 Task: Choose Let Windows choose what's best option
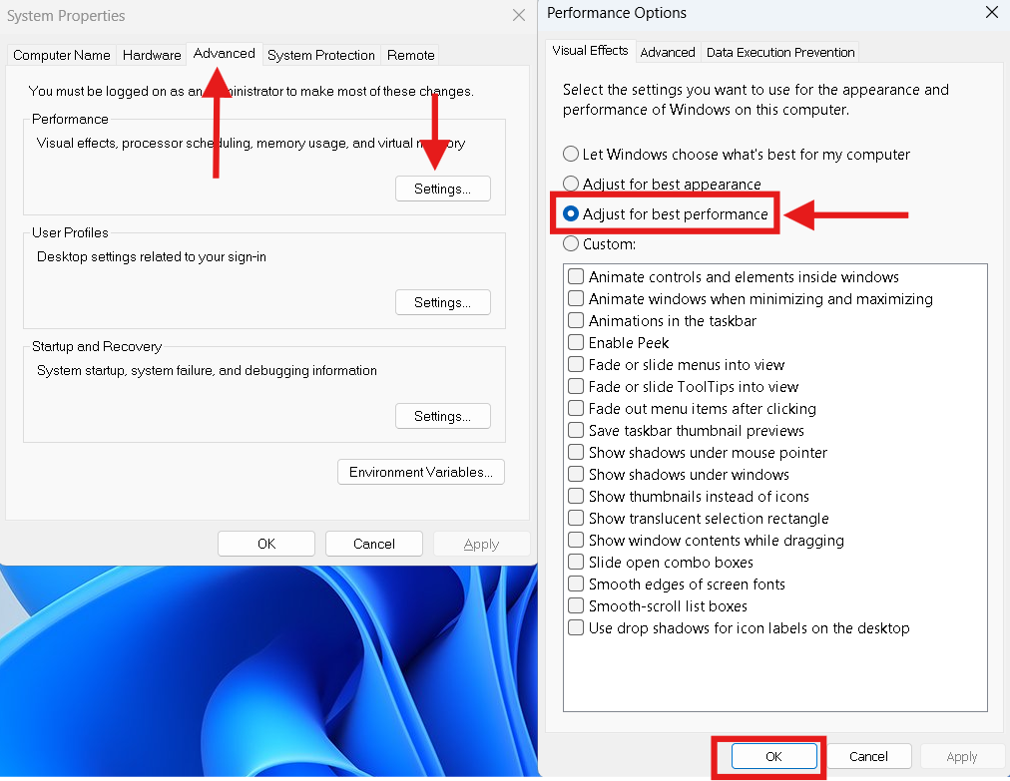(572, 155)
